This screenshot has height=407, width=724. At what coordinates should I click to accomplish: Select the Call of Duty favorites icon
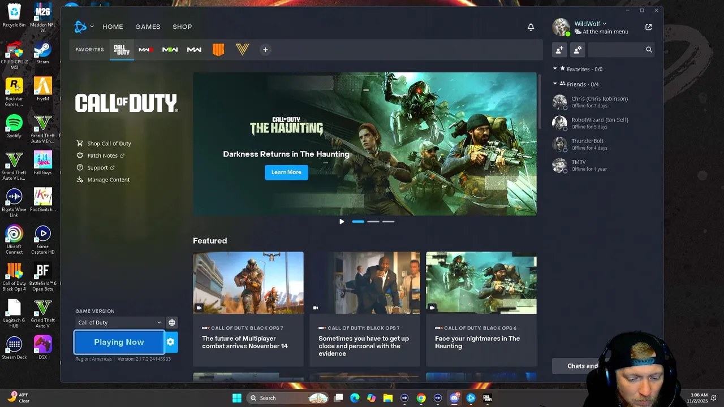[x=122, y=50]
